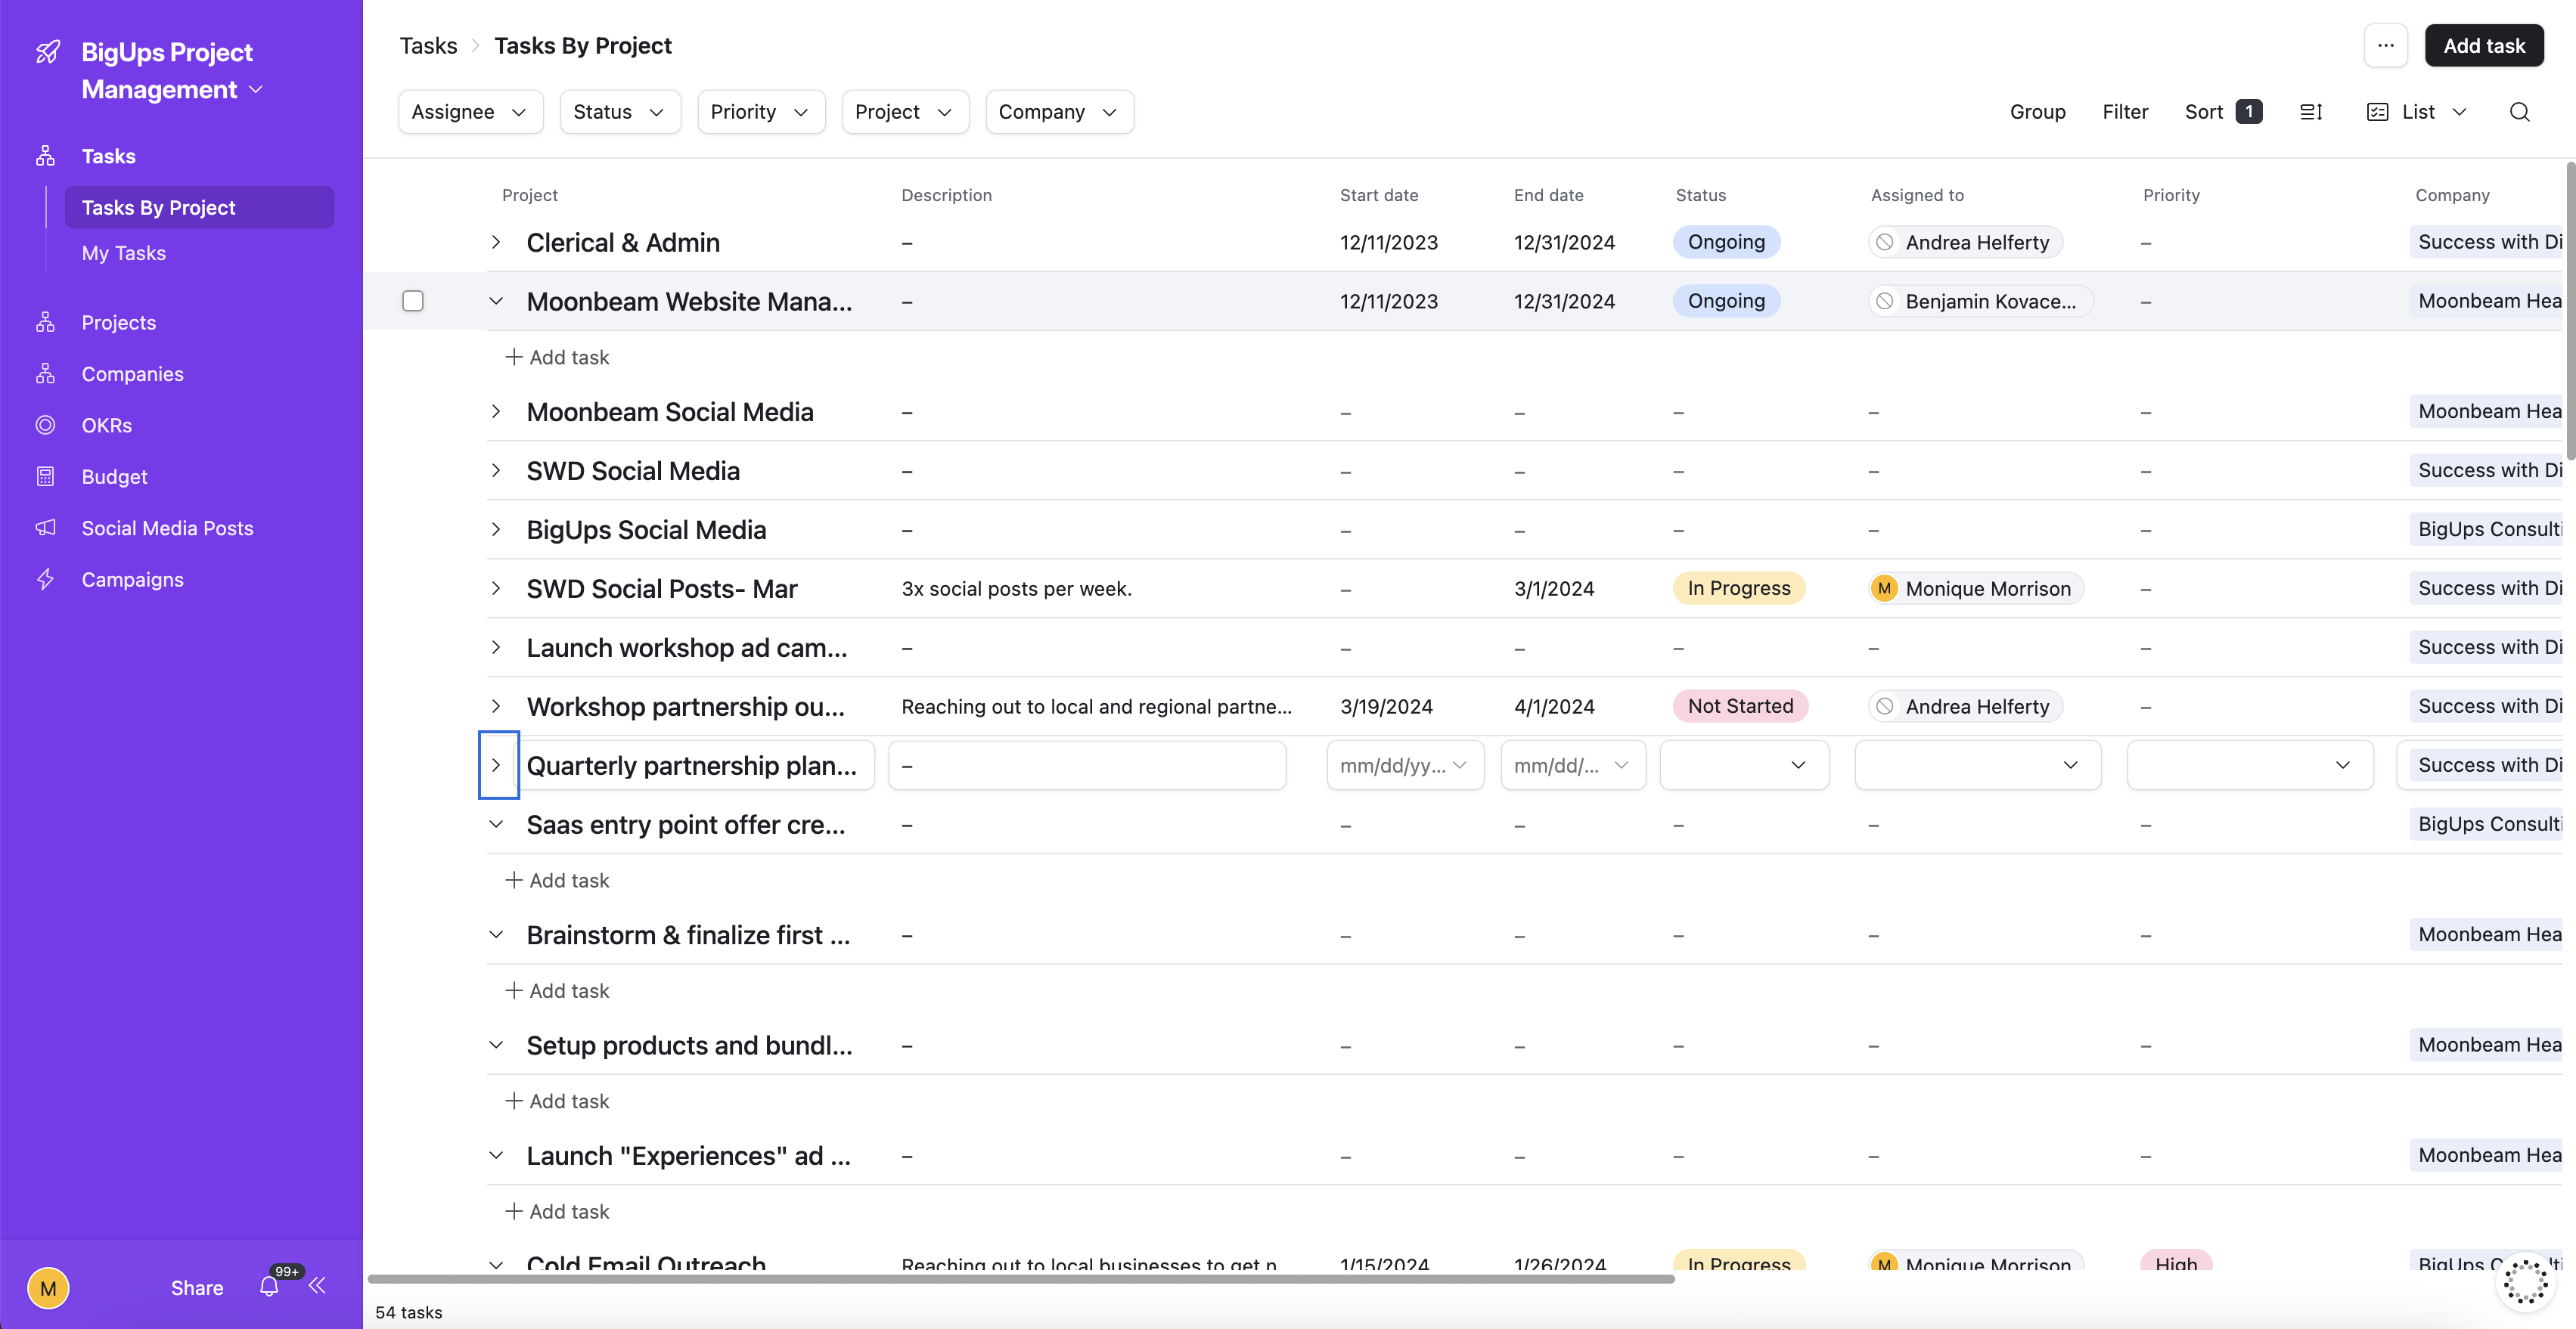
Task: Click the user avatar M icon
Action: pyautogui.click(x=48, y=1287)
